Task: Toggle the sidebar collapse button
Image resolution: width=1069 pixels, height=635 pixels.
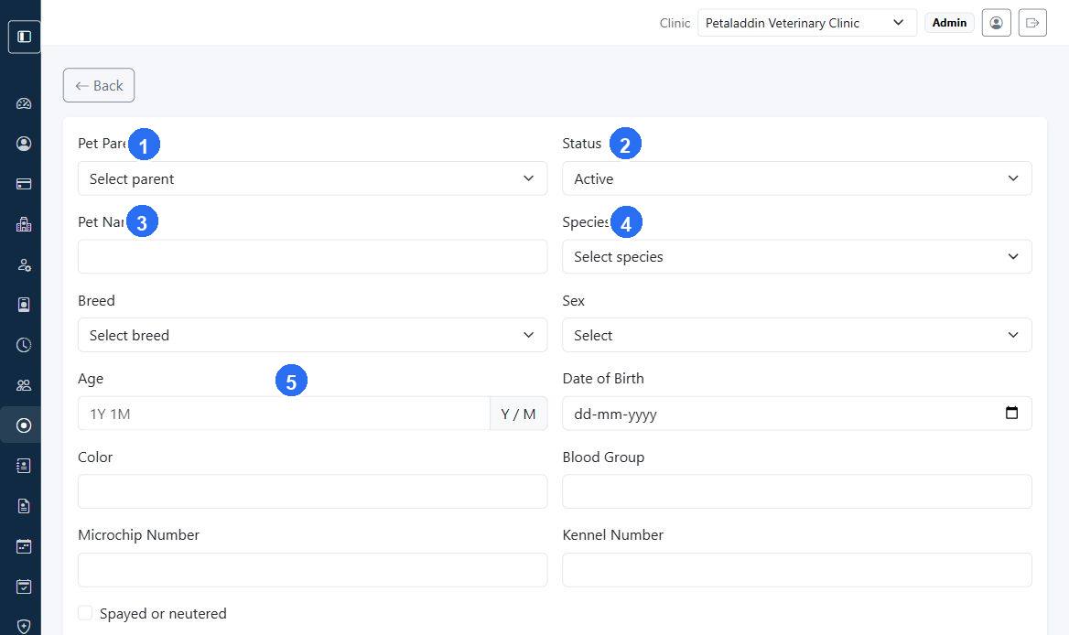Action: coord(24,37)
